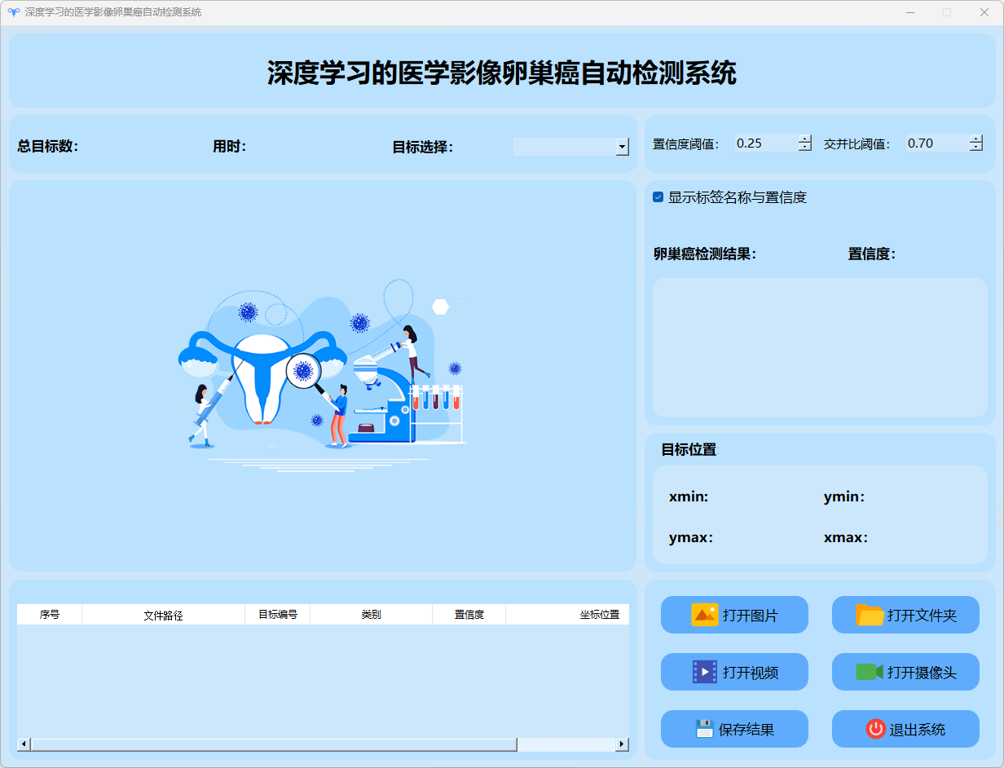Click the yellow folder icon for Open Folder

(x=870, y=615)
